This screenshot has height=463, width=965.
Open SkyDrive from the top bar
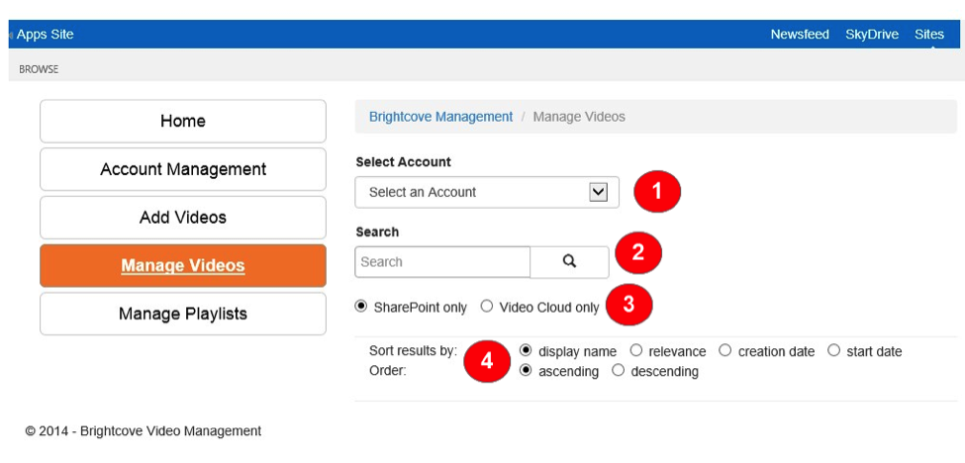872,35
